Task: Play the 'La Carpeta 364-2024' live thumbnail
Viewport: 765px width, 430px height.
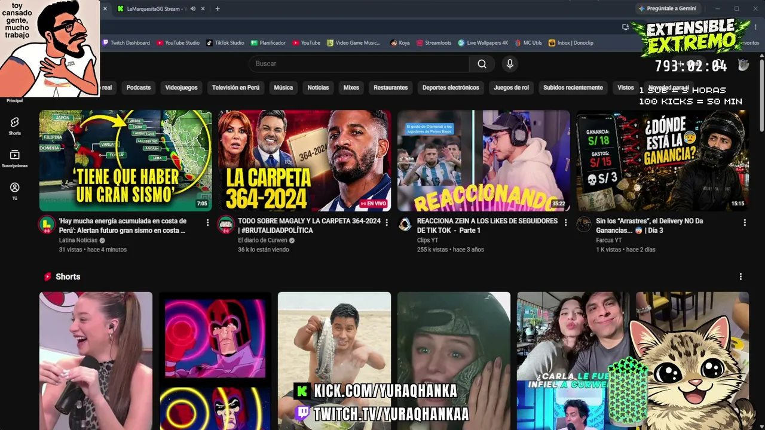Action: click(305, 160)
